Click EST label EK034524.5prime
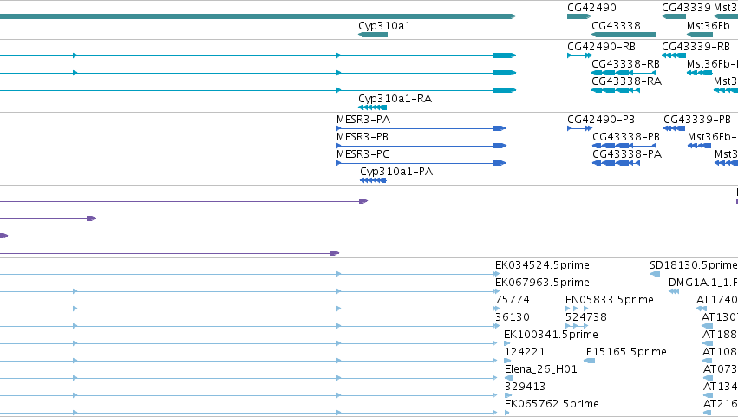The width and height of the screenshot is (738, 417). 542,265
